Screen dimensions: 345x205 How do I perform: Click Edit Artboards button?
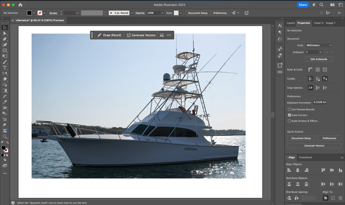(x=318, y=59)
